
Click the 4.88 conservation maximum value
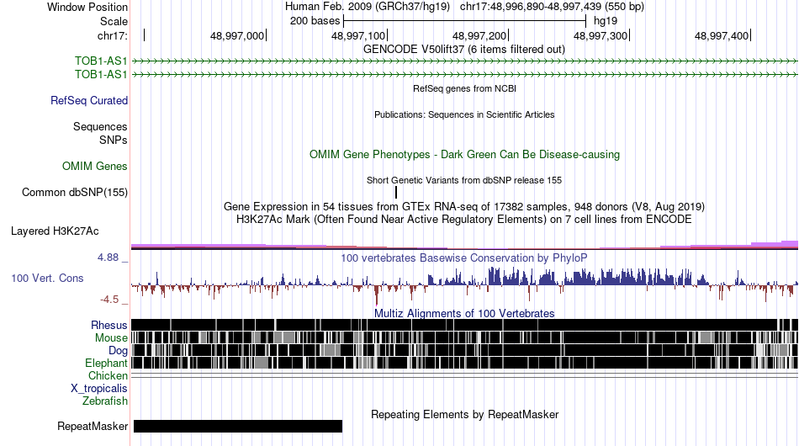(108, 258)
